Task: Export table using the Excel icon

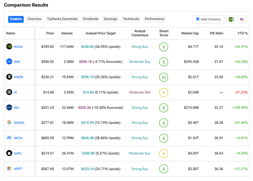Action: (x=231, y=19)
